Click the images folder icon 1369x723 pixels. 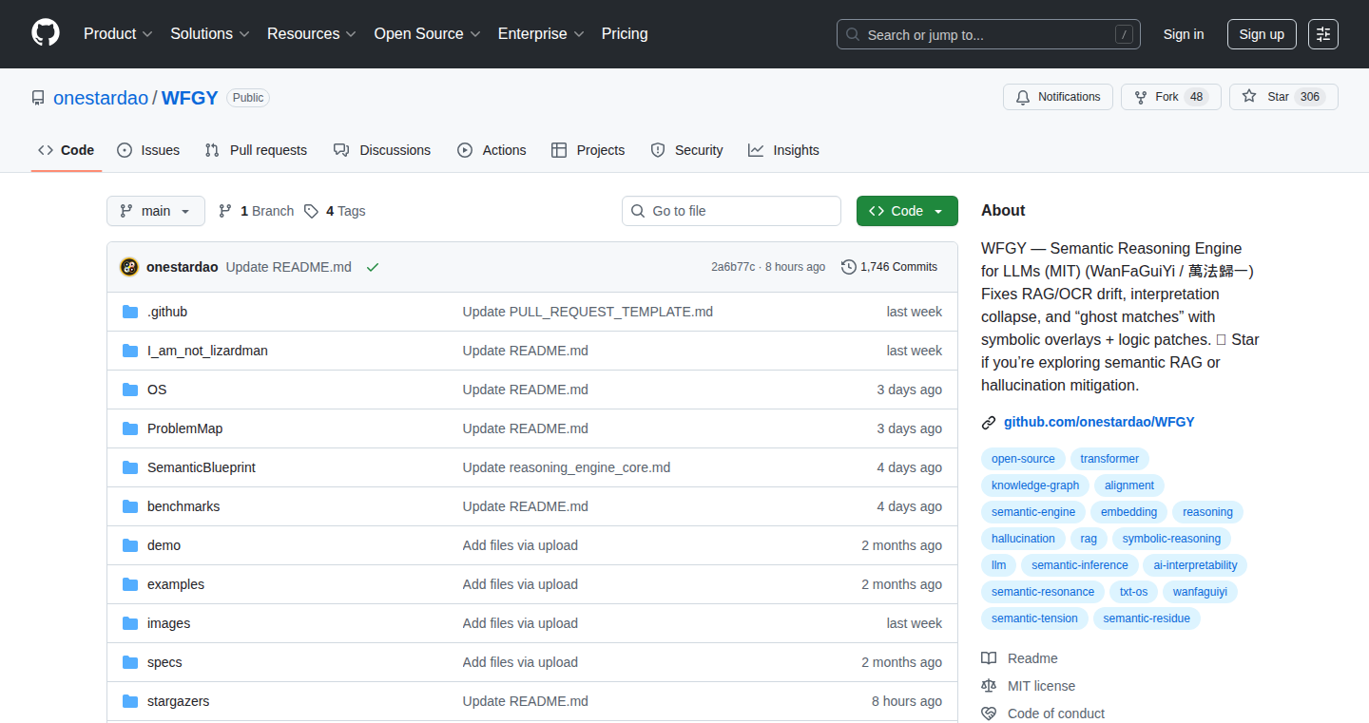coord(130,623)
